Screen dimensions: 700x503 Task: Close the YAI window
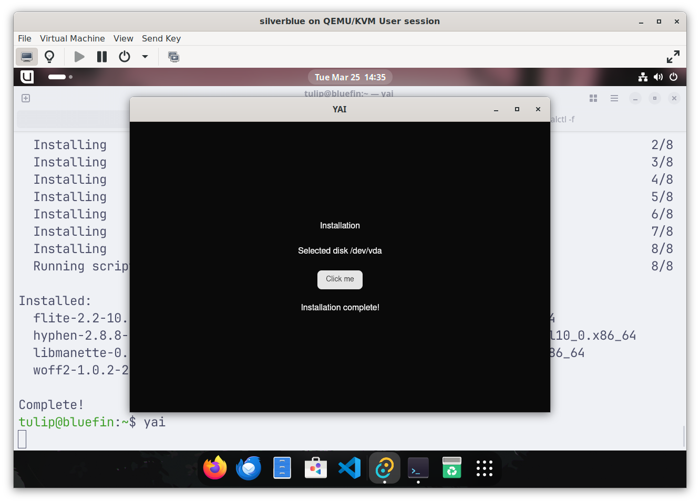[538, 109]
